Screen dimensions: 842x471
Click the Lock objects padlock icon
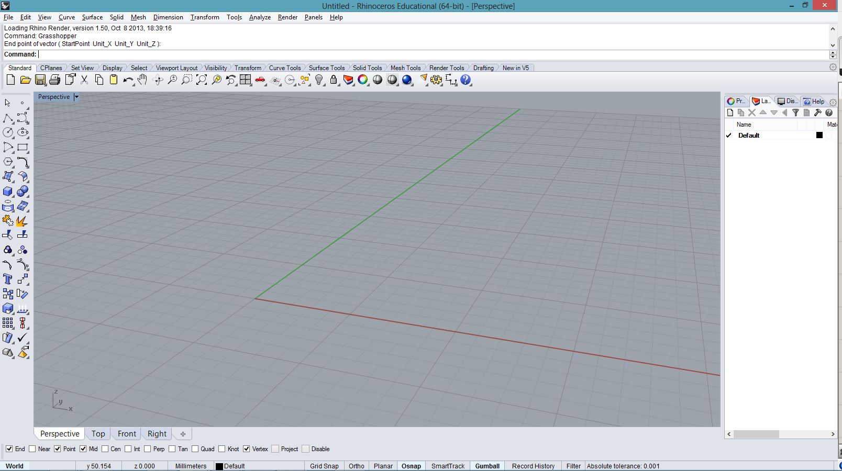coord(334,80)
